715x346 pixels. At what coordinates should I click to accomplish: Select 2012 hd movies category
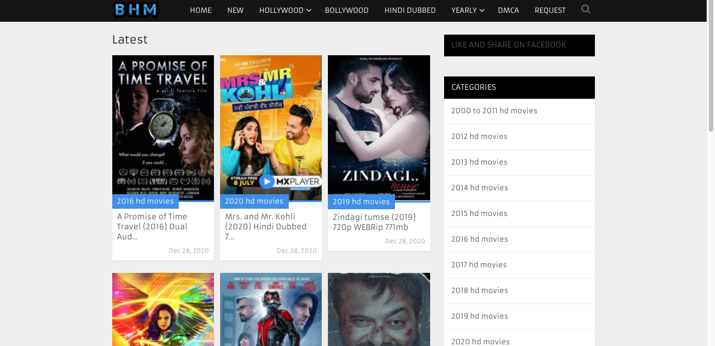pyautogui.click(x=479, y=137)
